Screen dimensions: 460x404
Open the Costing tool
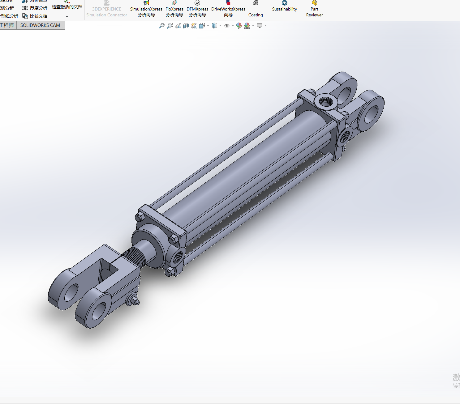coord(256,9)
